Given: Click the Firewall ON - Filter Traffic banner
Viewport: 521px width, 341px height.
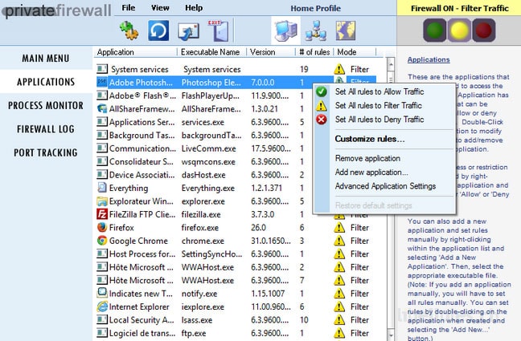Looking at the screenshot, I should [460, 8].
